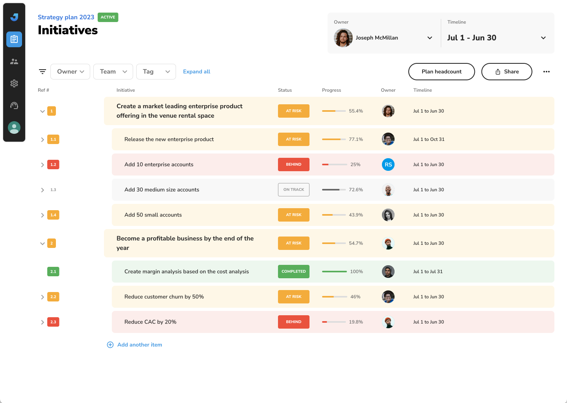Click the app logo at sidebar top

(x=14, y=17)
